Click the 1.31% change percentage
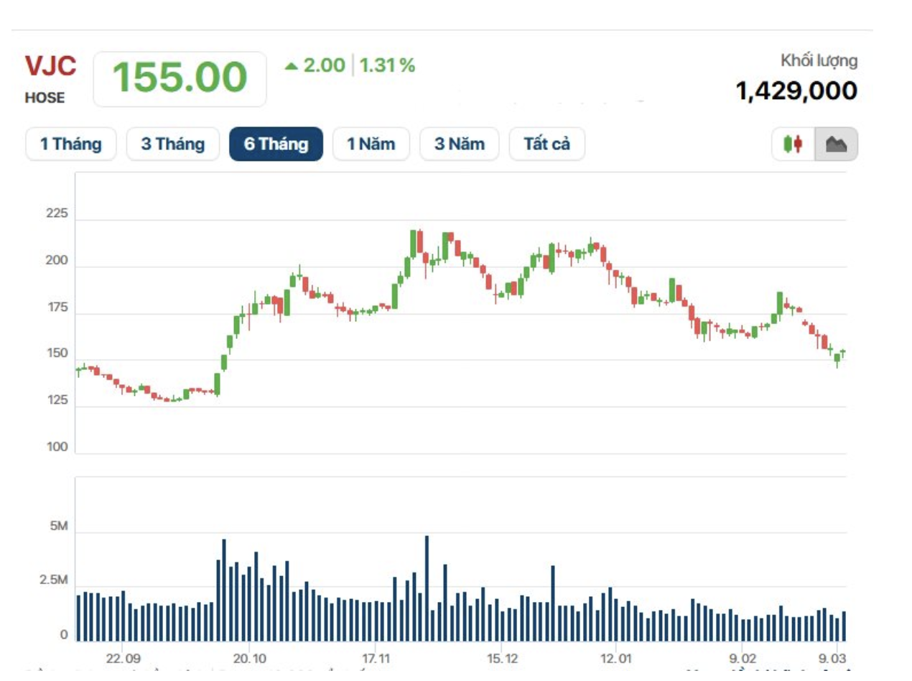Image resolution: width=912 pixels, height=681 pixels. (387, 66)
